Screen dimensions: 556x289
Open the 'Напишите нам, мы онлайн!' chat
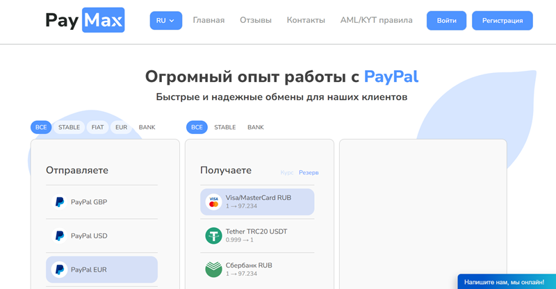point(507,282)
